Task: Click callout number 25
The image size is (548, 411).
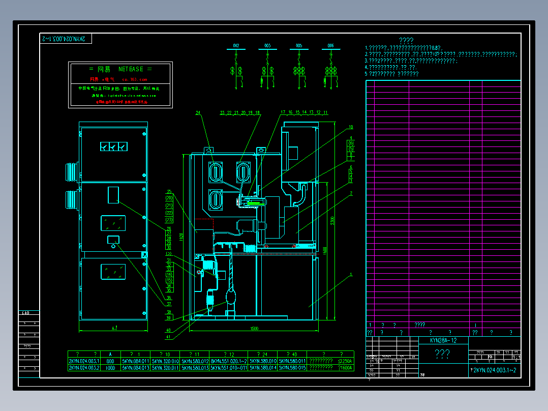Action: tap(169, 192)
